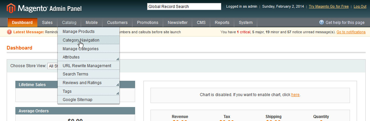Viewport: 370px width, 121px height.
Task: Click the date Sunday, February 2, 2014
Action: point(283,7)
